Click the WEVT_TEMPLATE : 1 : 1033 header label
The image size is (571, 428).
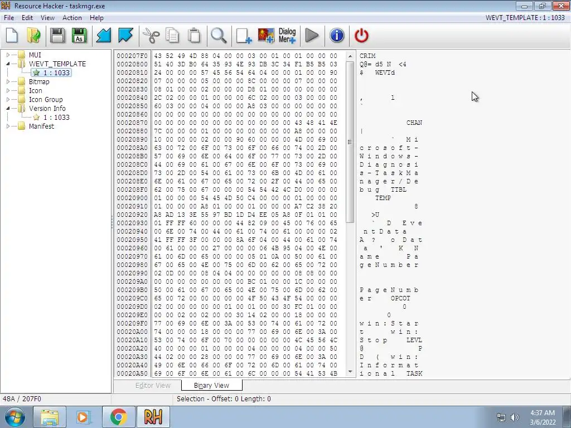pos(525,17)
